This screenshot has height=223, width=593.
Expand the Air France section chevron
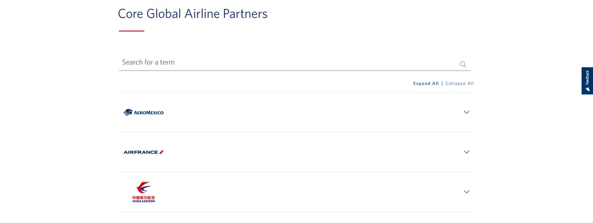tap(466, 152)
